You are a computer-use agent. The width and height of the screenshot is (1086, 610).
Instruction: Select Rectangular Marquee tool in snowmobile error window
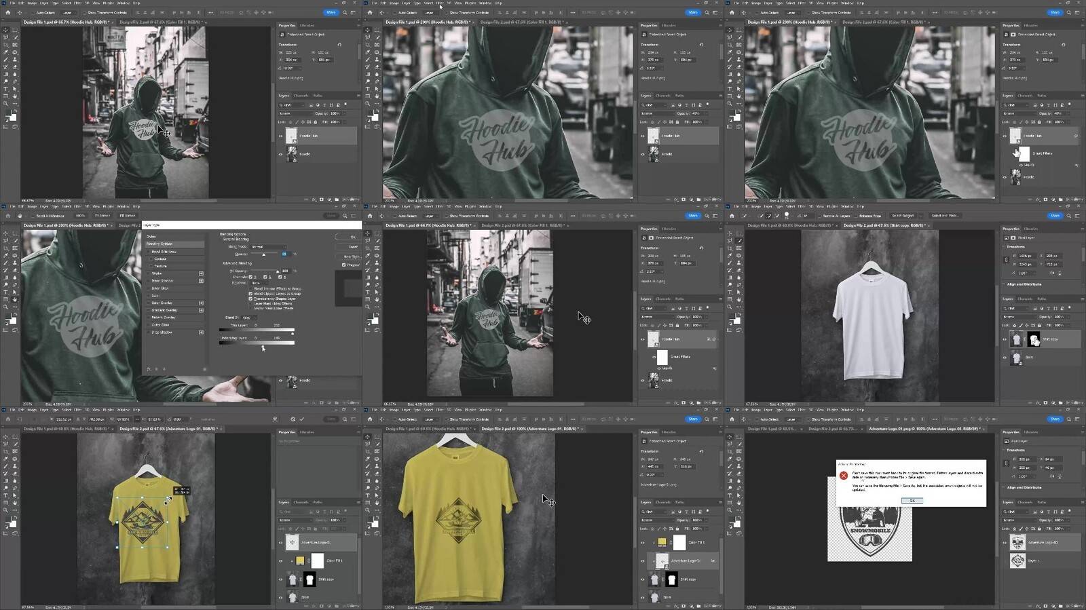(x=738, y=437)
